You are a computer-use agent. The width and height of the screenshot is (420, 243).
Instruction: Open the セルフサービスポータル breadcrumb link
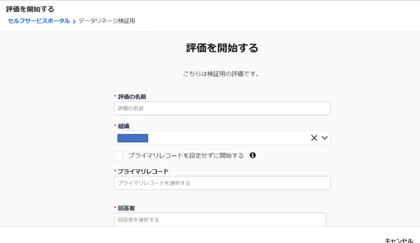(x=39, y=21)
